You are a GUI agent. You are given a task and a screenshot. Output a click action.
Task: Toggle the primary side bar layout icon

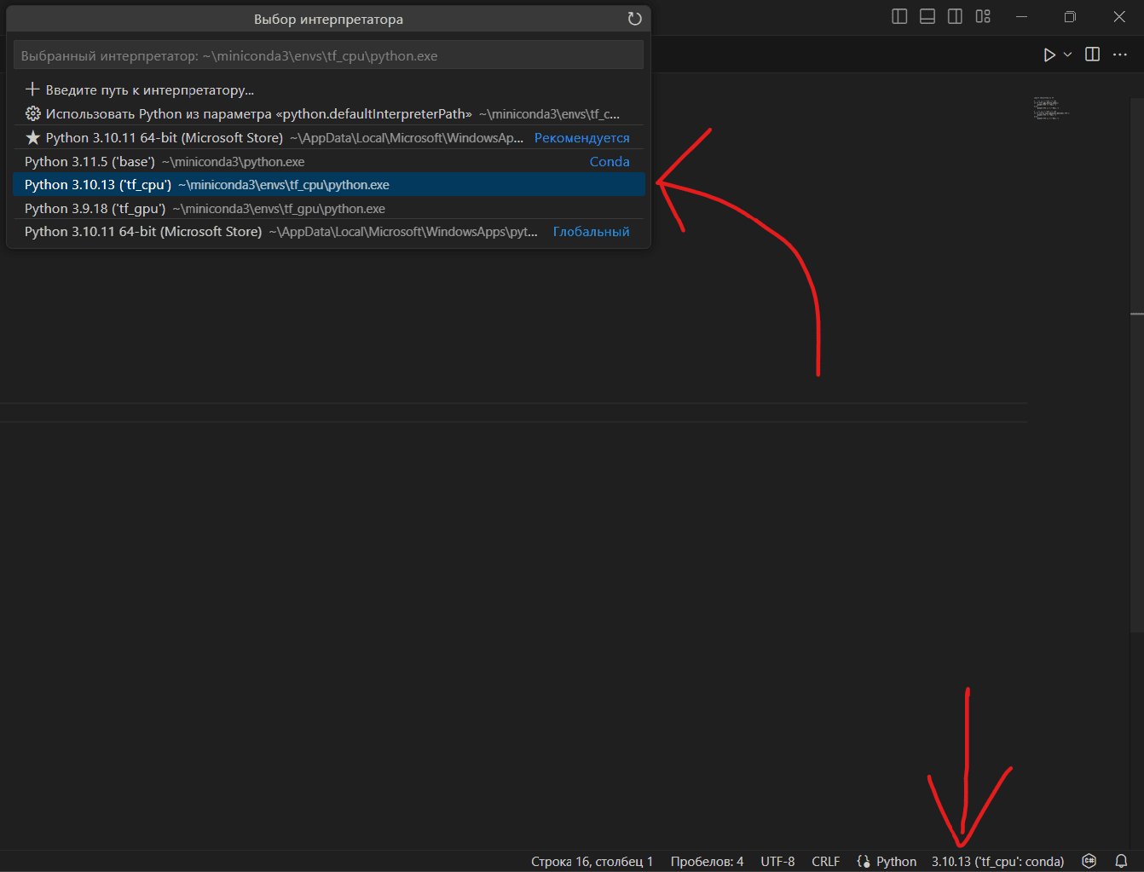899,16
